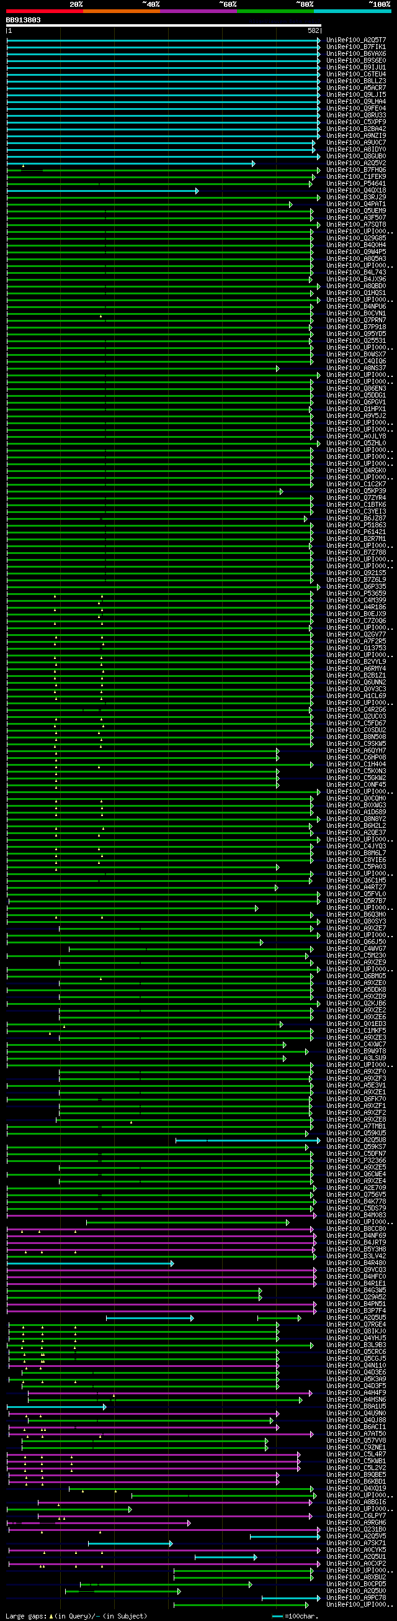Select the UniRef100_B4L743 label
Image resolution: width=397 pixels, height=1621 pixels.
[356, 273]
